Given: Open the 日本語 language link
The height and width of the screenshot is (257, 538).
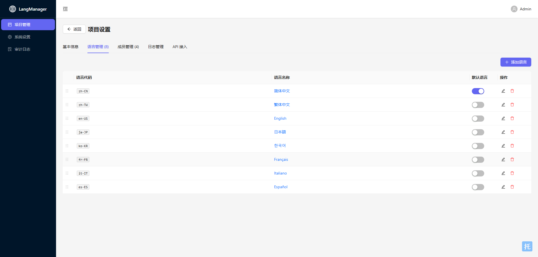Looking at the screenshot, I should [280, 132].
